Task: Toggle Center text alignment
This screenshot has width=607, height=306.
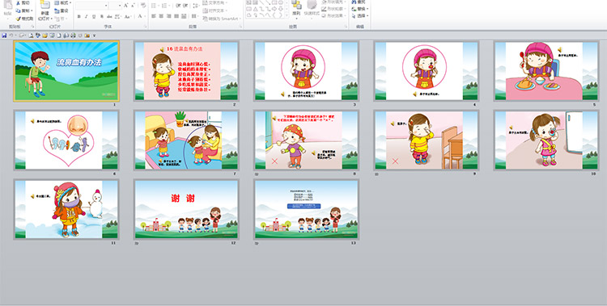Action: pos(161,16)
